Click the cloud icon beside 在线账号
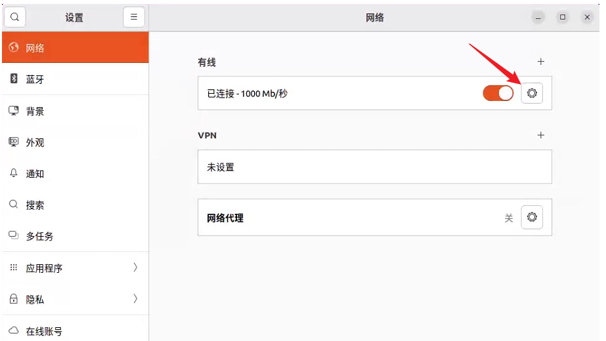The width and height of the screenshot is (606, 341). coord(14,331)
